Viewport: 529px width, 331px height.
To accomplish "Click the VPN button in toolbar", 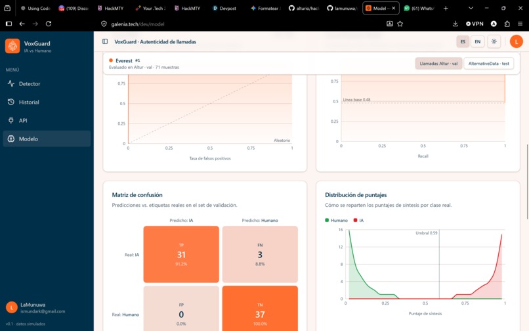I will point(475,24).
